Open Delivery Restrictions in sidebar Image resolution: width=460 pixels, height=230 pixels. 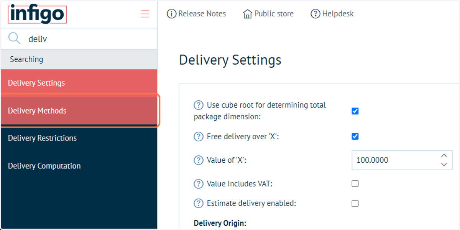pos(79,138)
